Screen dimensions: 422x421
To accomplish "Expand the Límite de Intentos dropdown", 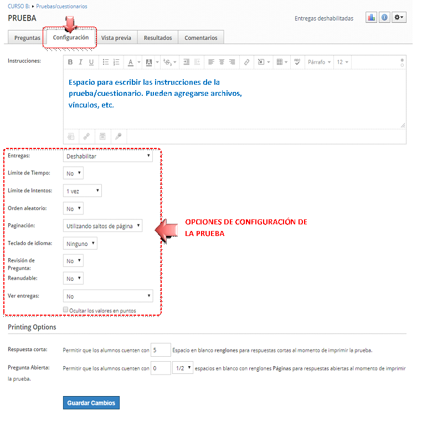I will click(x=83, y=191).
